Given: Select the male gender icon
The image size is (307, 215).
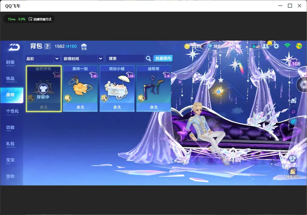Looking at the screenshot, I should pyautogui.click(x=293, y=122).
